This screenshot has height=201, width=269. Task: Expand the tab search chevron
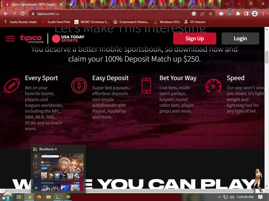pos(227,4)
